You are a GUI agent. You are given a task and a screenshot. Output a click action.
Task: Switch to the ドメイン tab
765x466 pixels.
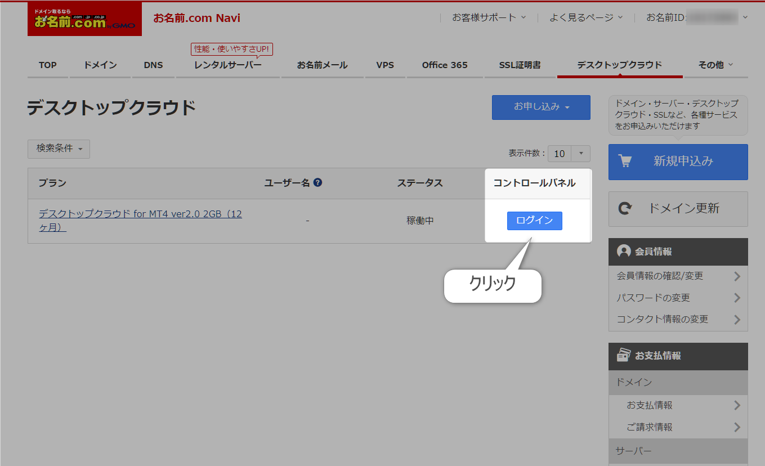click(x=100, y=65)
